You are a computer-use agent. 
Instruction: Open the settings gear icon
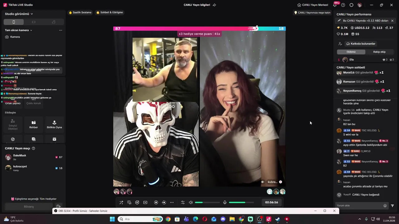[x=351, y=5]
